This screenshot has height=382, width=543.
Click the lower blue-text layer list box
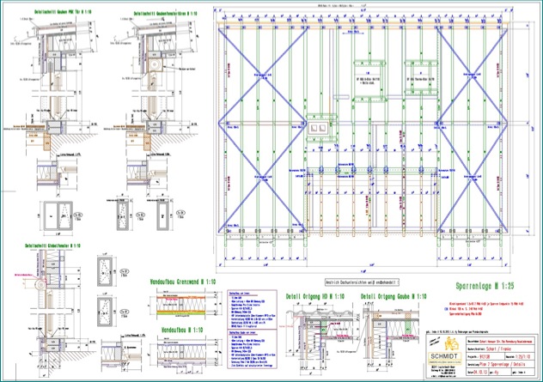[x=252, y=349]
